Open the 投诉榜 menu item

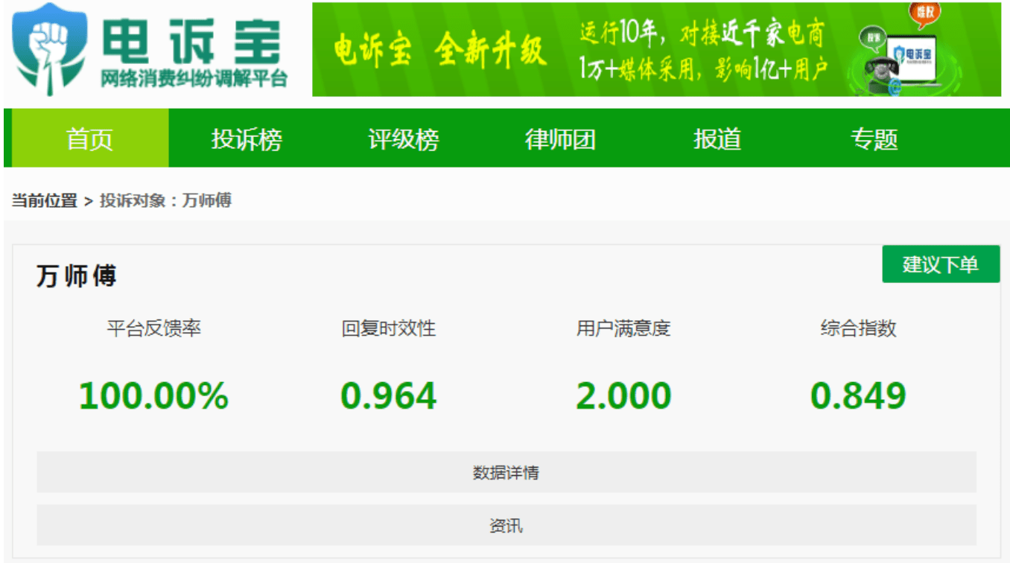click(x=247, y=139)
